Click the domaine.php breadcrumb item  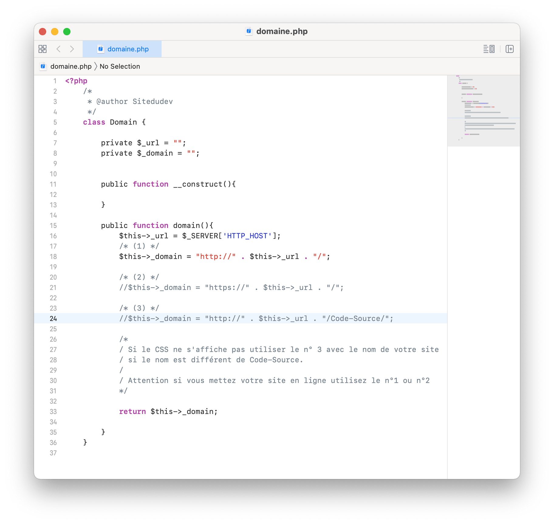coord(71,66)
